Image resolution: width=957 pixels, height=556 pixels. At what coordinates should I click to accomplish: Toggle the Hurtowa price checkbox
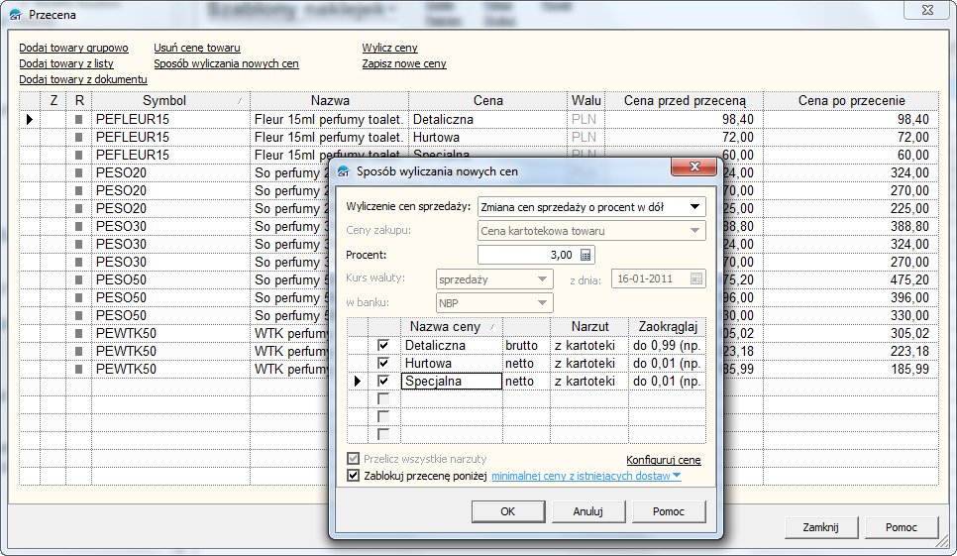[x=383, y=363]
